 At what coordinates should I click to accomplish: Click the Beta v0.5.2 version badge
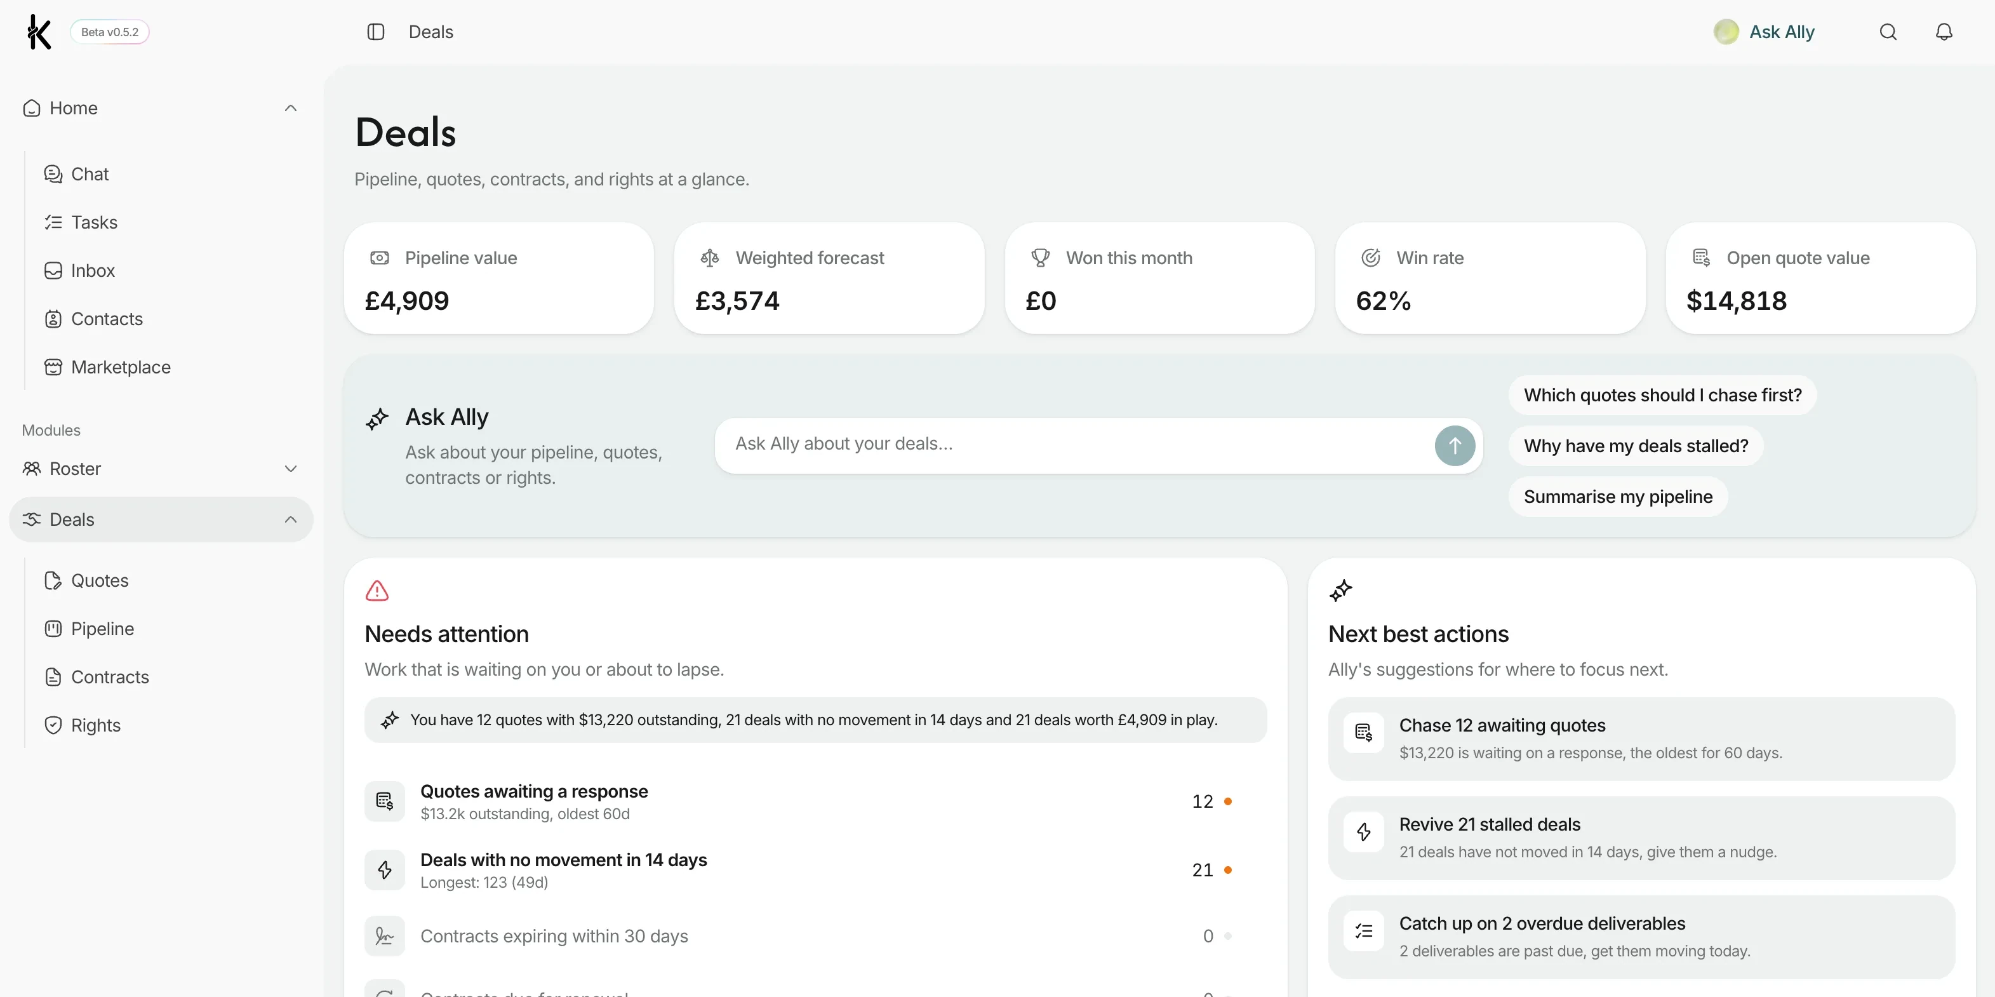pyautogui.click(x=110, y=32)
